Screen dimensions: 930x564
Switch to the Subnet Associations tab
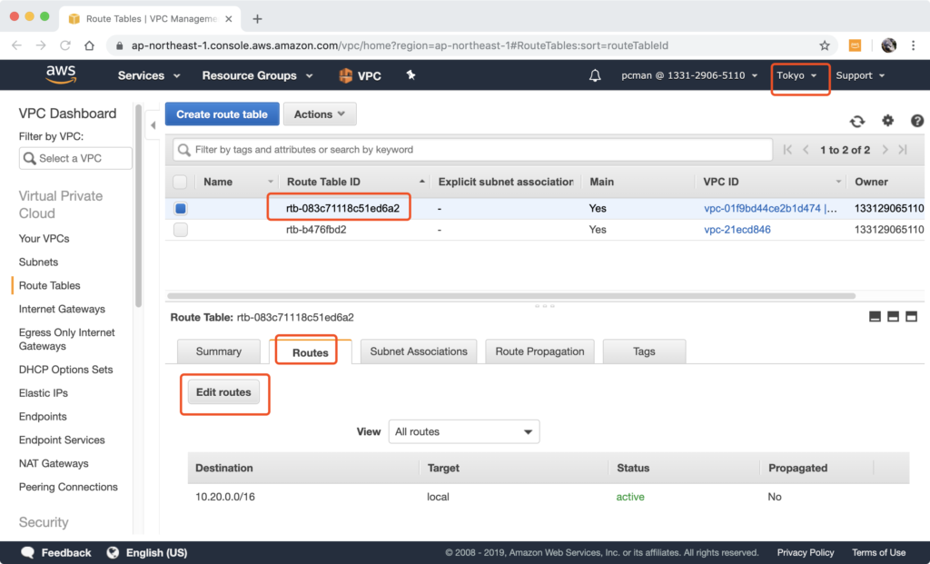[419, 351]
